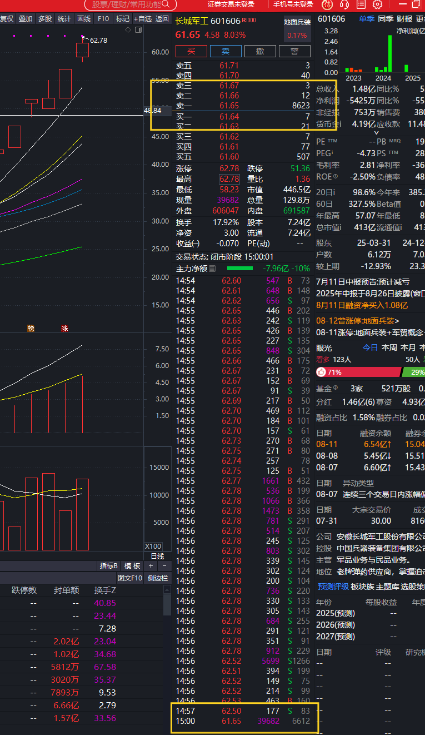Open the calculator icon in the title bar

[x=361, y=4]
